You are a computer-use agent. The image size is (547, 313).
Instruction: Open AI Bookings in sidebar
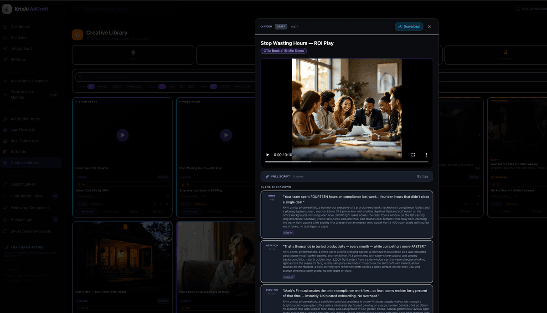[22, 220]
